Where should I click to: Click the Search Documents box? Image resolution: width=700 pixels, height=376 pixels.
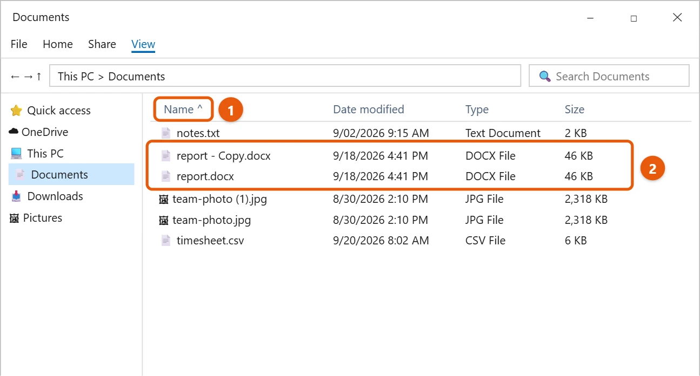pos(609,76)
